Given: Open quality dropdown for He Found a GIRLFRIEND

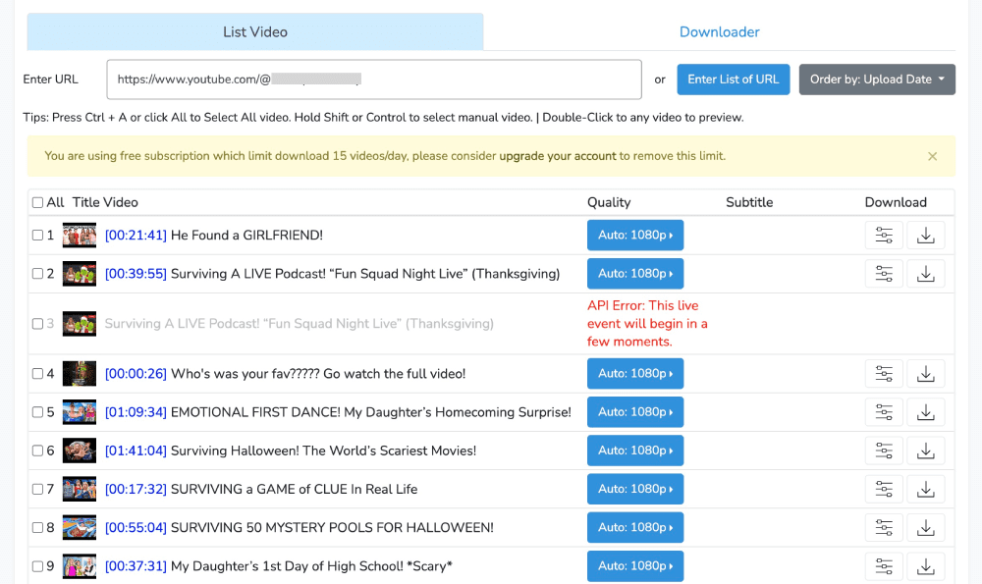Looking at the screenshot, I should (x=635, y=236).
